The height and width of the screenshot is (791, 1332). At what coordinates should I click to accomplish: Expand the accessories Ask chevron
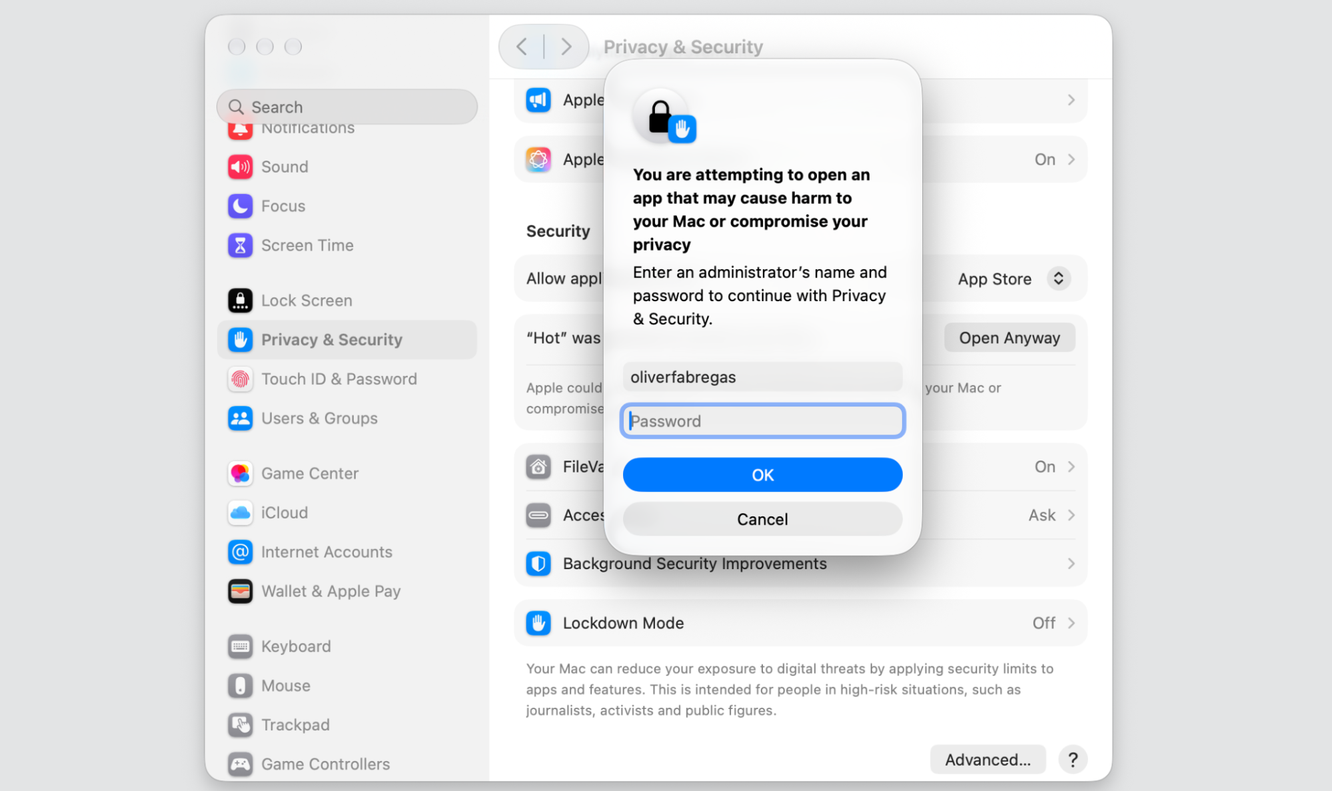1071,515
